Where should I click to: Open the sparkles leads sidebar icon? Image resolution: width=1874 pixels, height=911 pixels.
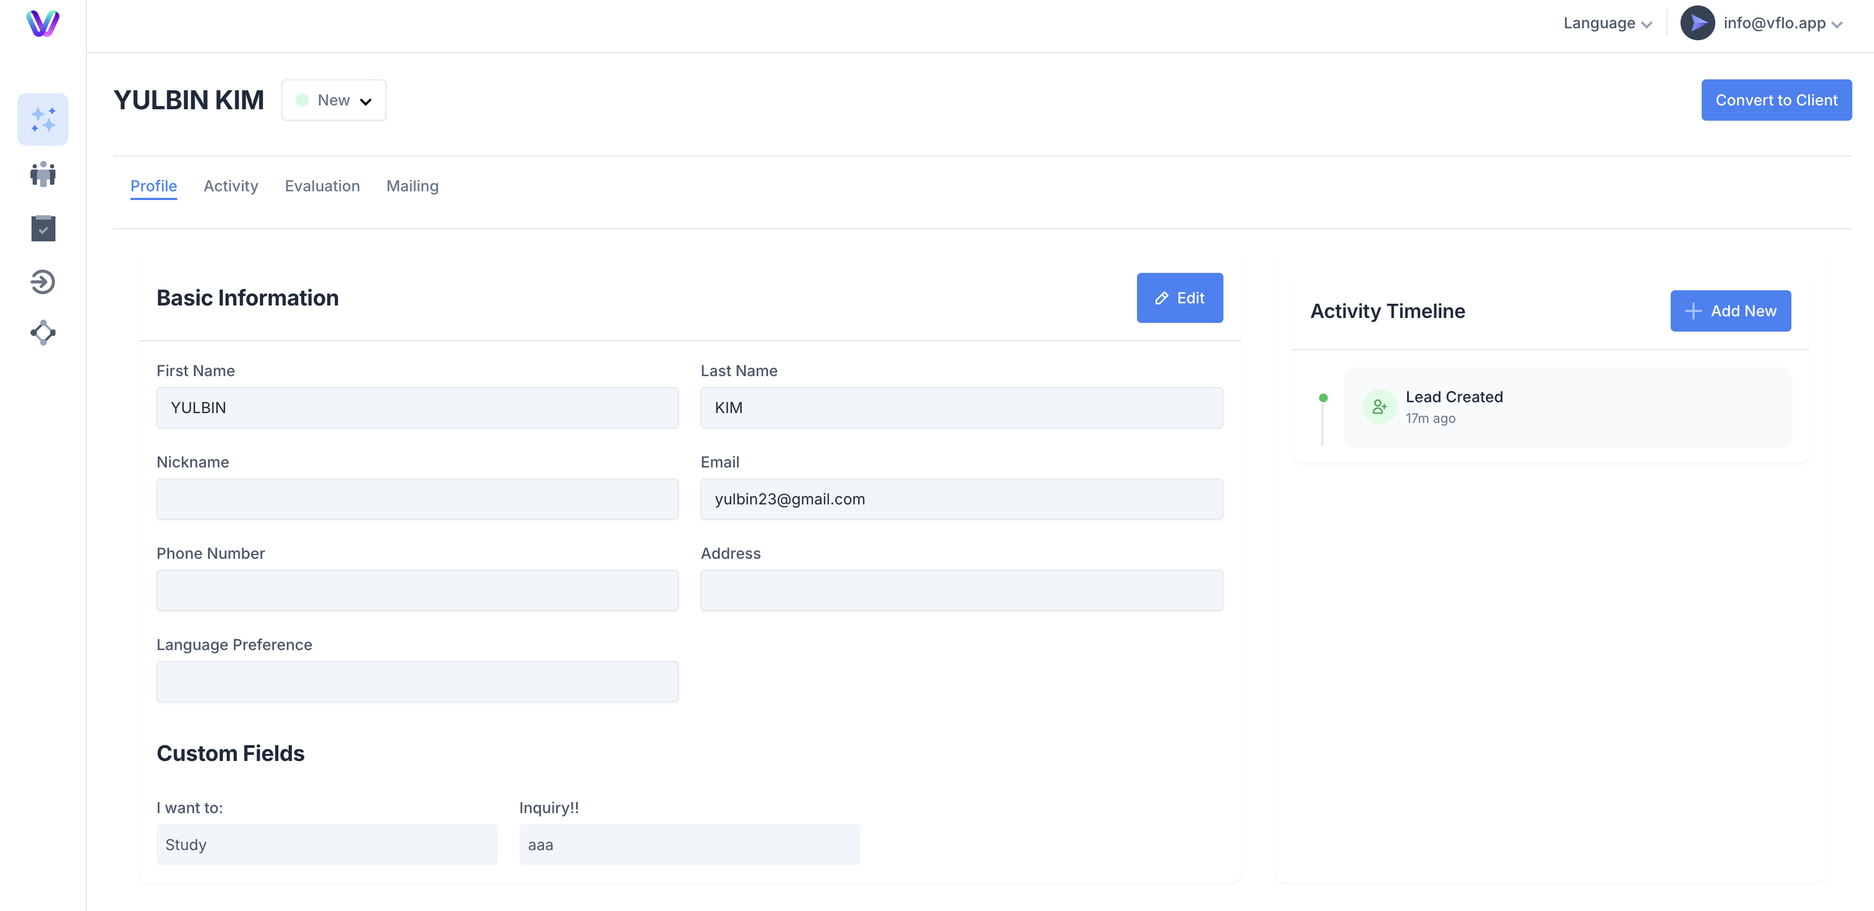[43, 120]
